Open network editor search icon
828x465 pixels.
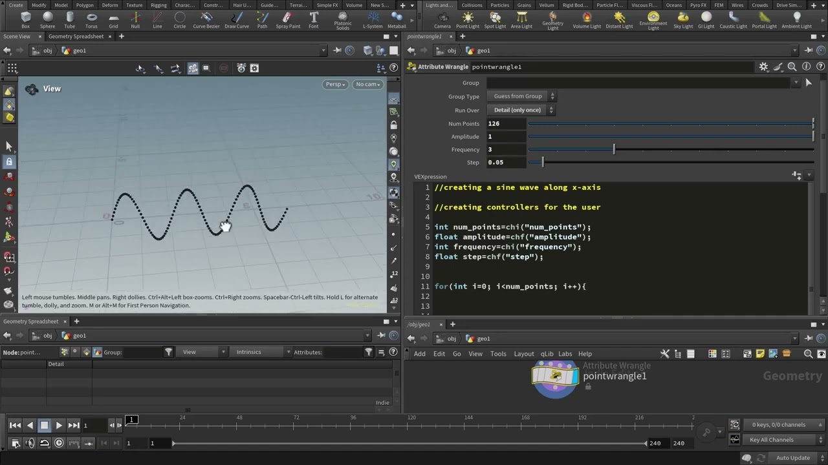[x=808, y=354]
